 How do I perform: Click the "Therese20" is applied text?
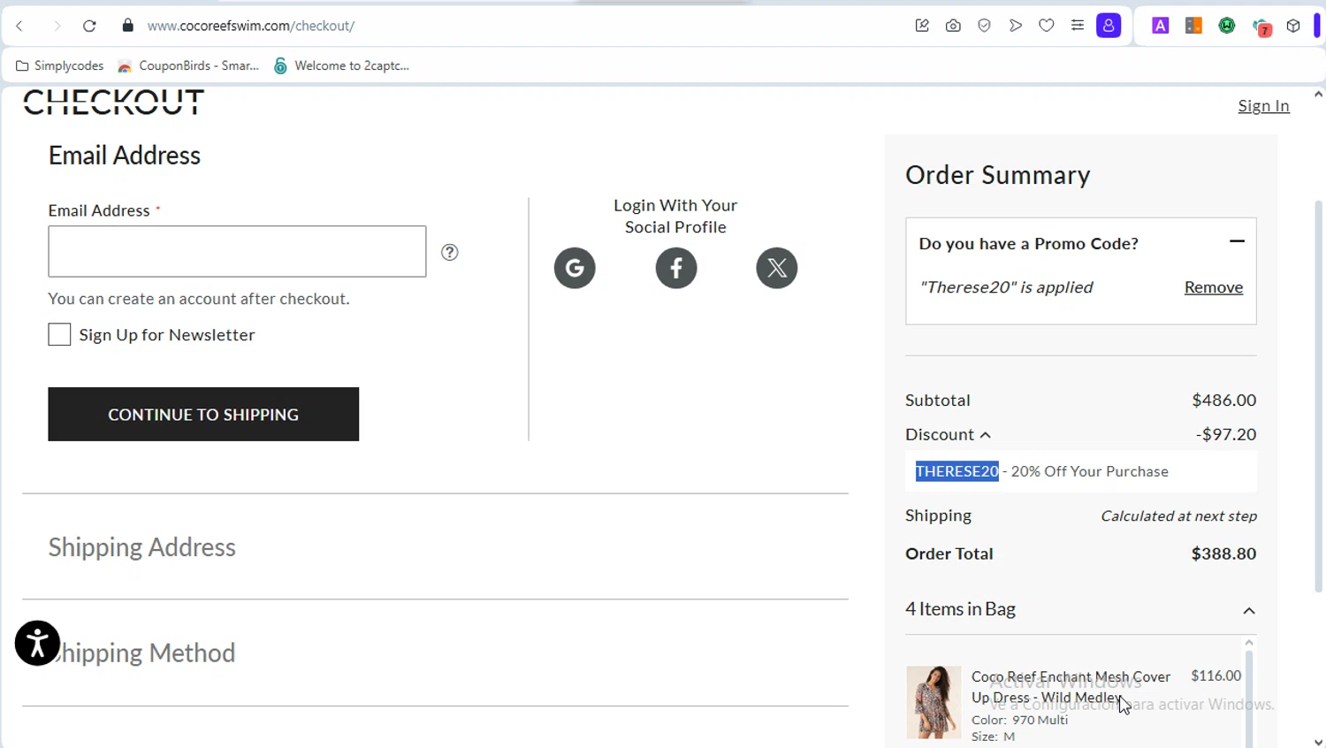pos(1006,287)
